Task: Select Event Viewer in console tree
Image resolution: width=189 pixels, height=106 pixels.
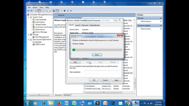Action: pyautogui.click(x=40, y=22)
